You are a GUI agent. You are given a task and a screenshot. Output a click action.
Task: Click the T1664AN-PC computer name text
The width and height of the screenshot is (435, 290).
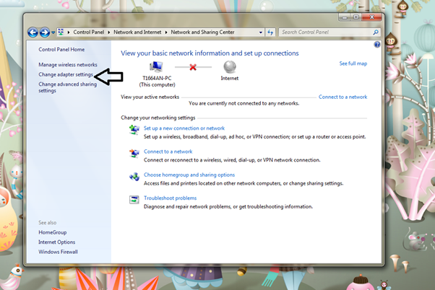coord(157,78)
